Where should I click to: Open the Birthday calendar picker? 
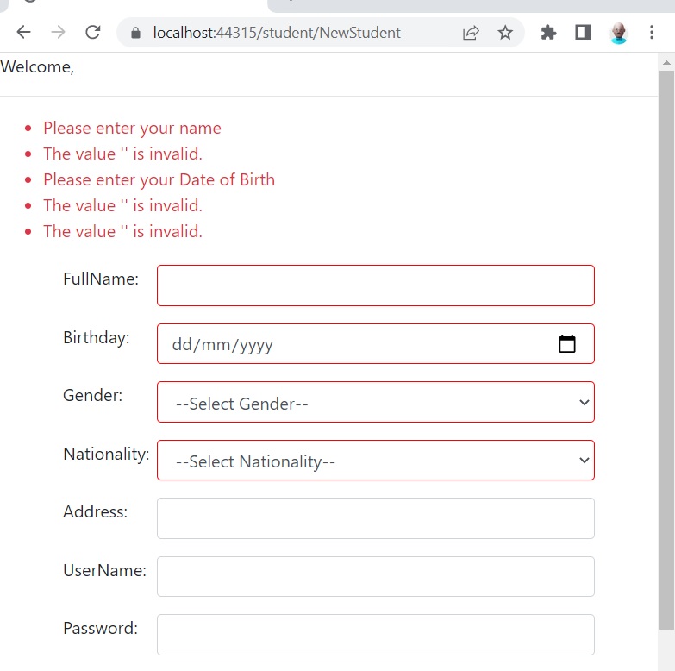click(567, 343)
